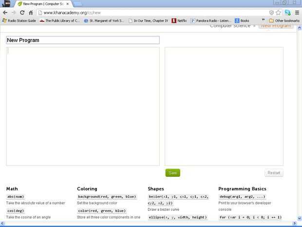The image size is (302, 227).
Task: Close the Chrome window with the X
Action: point(295,2)
